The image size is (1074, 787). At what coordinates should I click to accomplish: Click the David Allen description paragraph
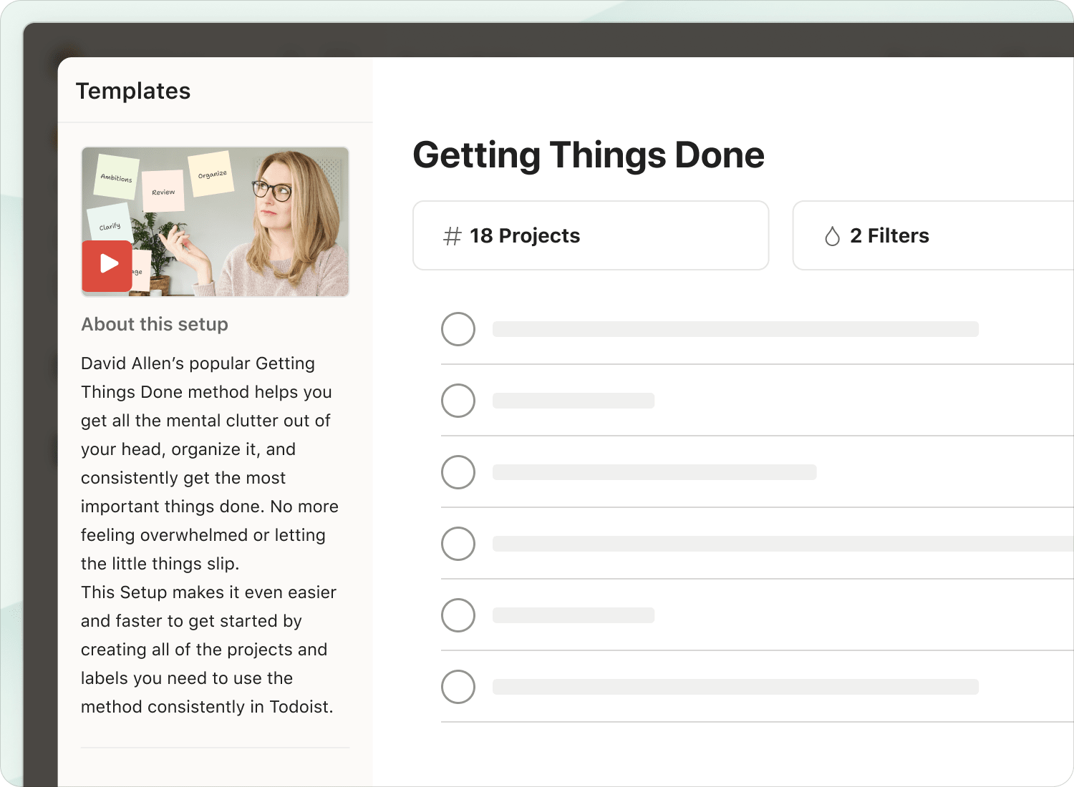point(208,463)
